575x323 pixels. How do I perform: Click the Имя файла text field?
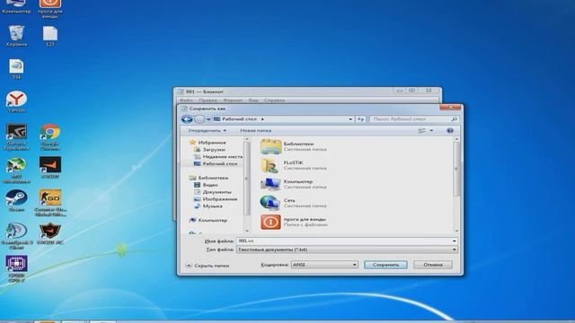pyautogui.click(x=343, y=241)
